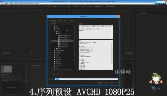
Task: Select the Type tool in the tools panel
Action: click(x=26, y=83)
